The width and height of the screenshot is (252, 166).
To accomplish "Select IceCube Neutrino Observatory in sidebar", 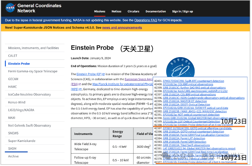I will pos(35,95).
